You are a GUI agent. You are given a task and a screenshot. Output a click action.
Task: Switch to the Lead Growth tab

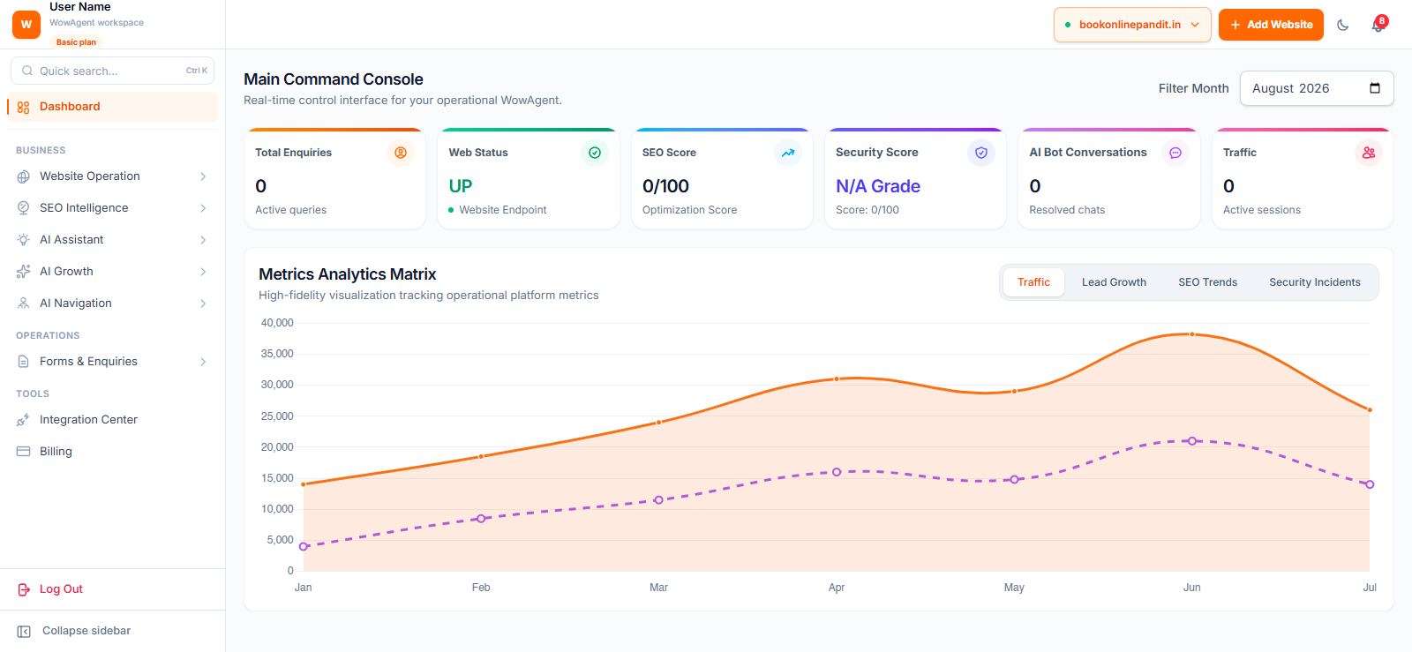(x=1114, y=282)
